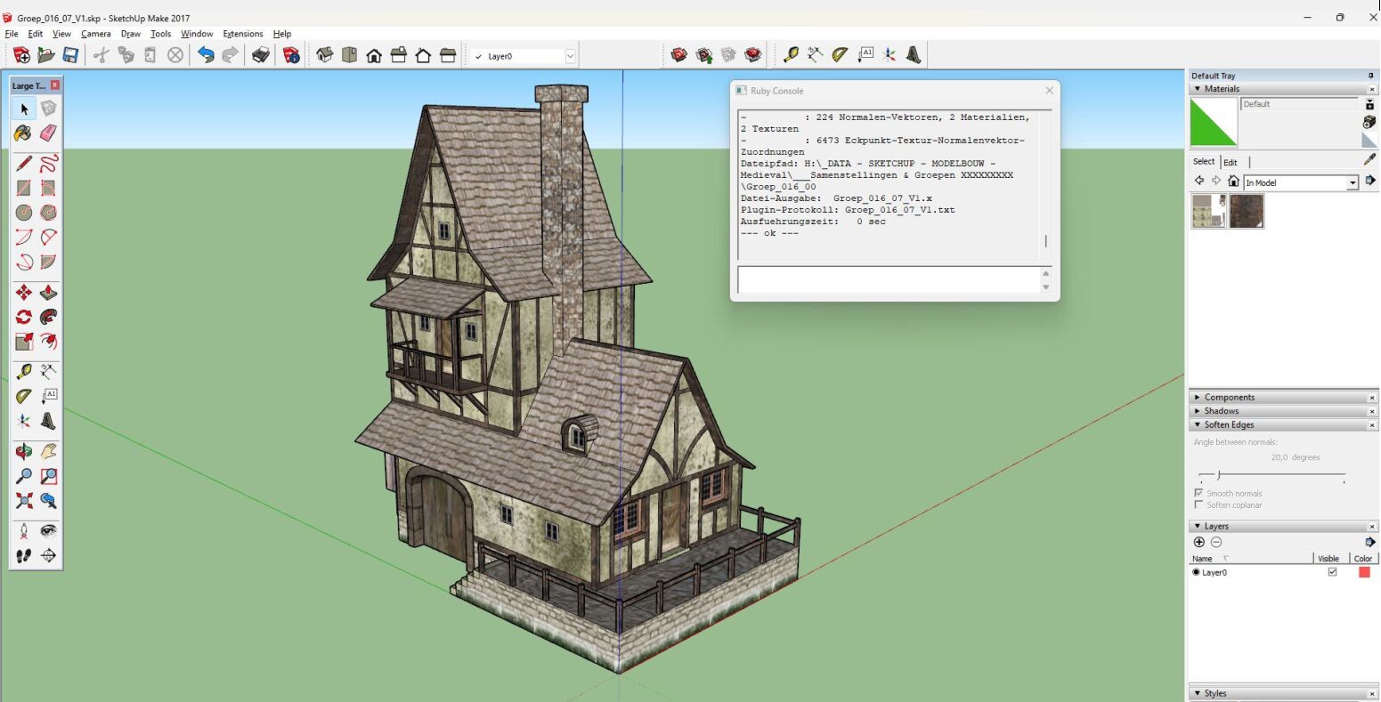
Task: Open the Layer0 layer dropdown in toolbar
Action: click(570, 56)
